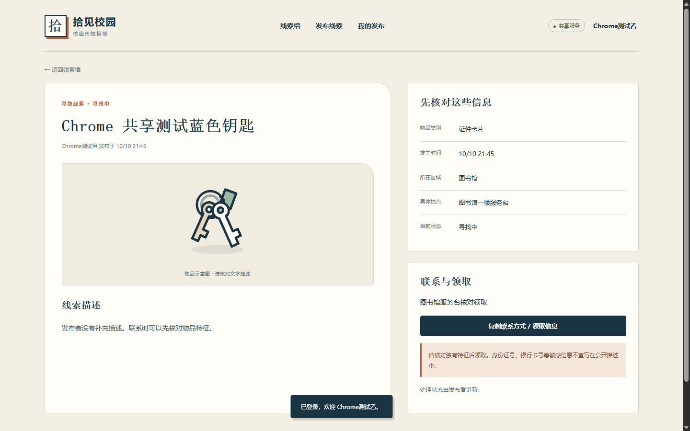Open 我的发布 navigation item
This screenshot has width=690, height=431.
(371, 26)
